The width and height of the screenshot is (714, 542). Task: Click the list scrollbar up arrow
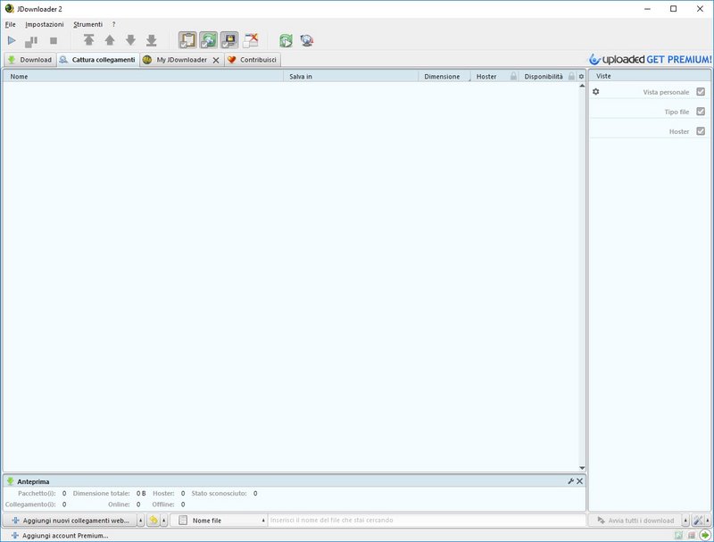click(x=582, y=86)
